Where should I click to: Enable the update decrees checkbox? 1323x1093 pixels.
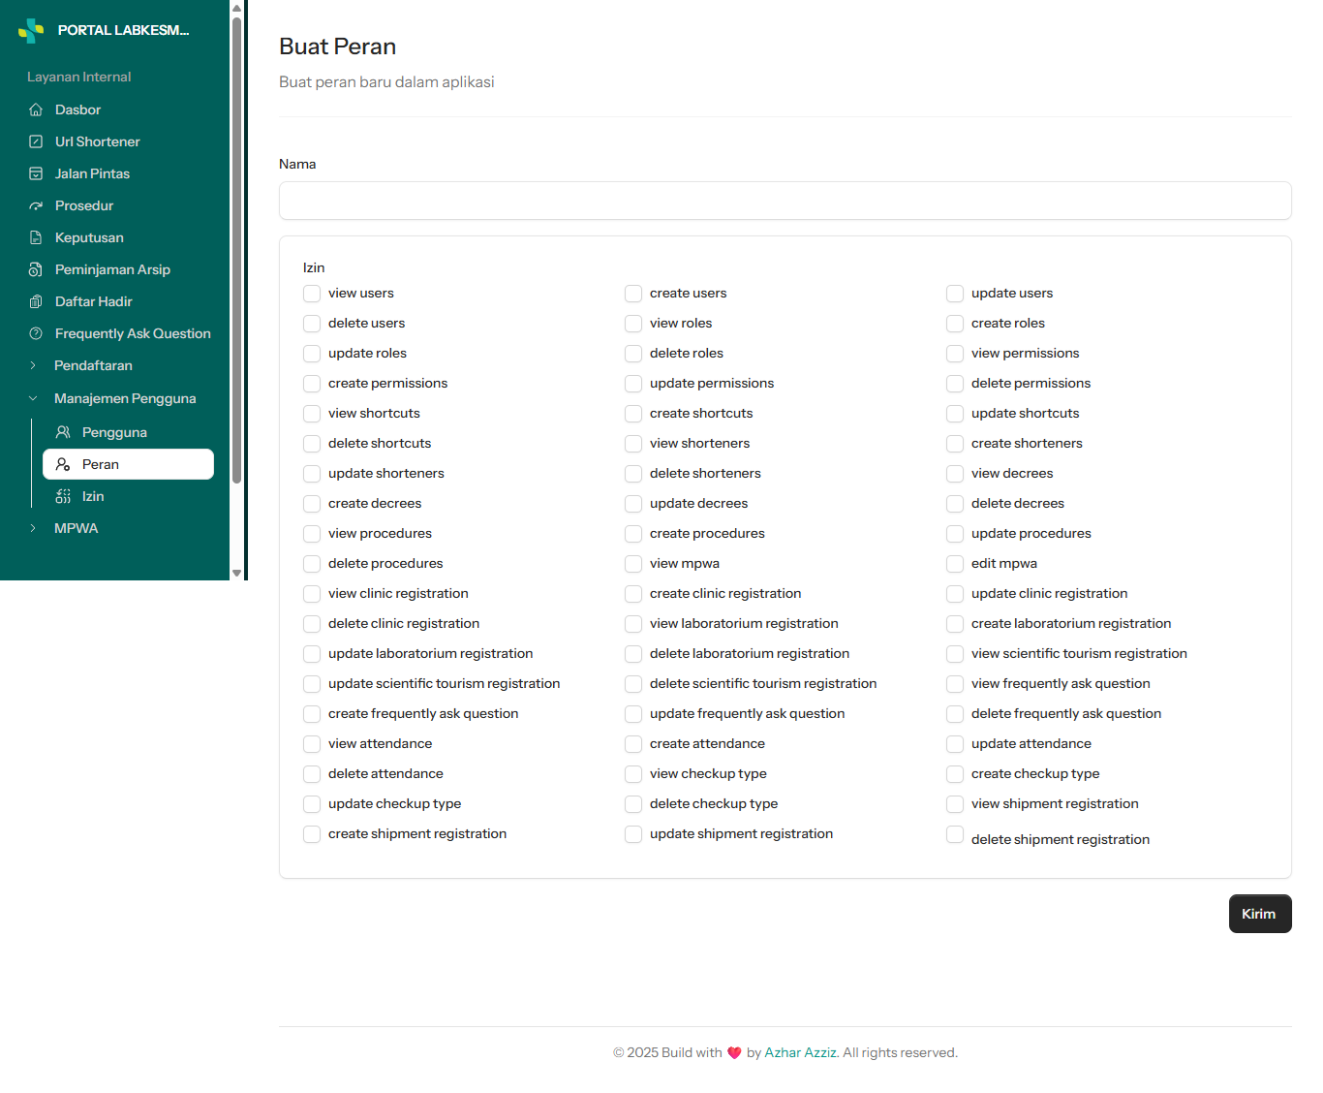coord(633,504)
